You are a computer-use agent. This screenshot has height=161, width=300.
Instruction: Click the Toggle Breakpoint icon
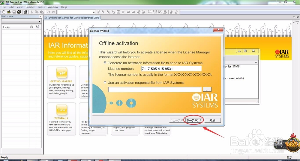[x=165, y=12]
